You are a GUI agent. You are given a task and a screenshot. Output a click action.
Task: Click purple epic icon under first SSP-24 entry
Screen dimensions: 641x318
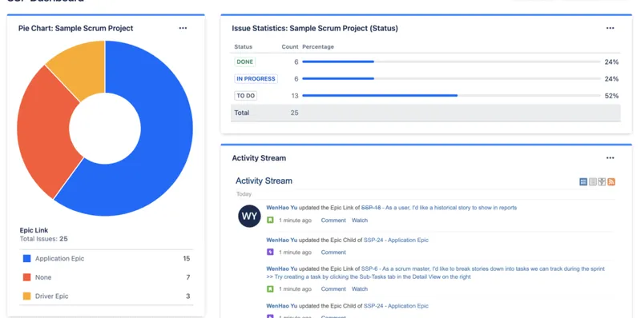coord(270,252)
